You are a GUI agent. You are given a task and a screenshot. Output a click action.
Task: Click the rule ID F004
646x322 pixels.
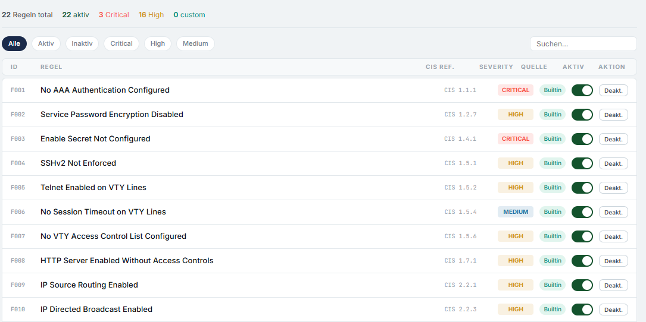coord(18,163)
